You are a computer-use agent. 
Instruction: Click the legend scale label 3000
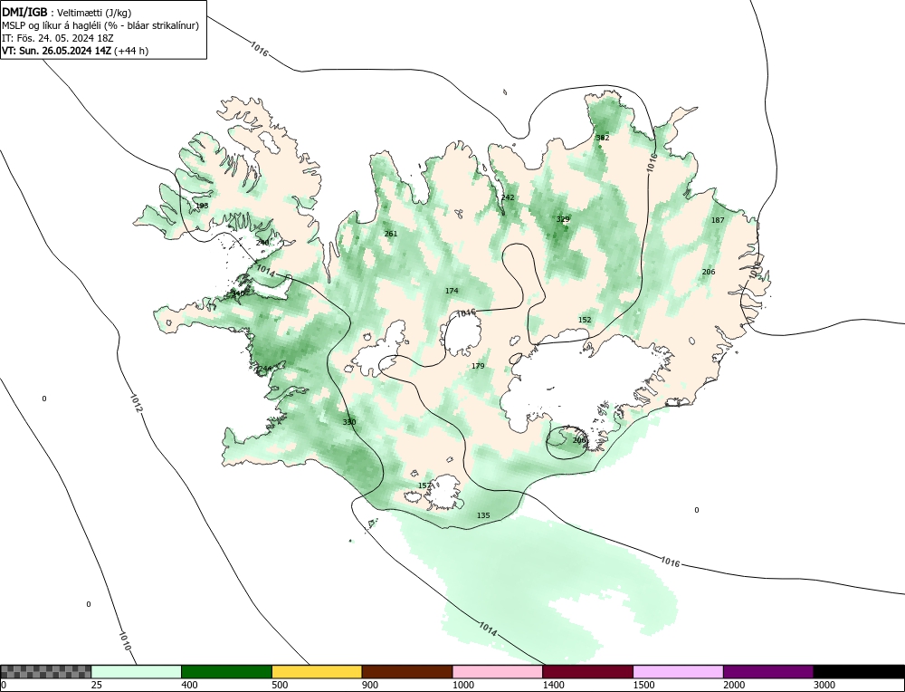click(824, 685)
